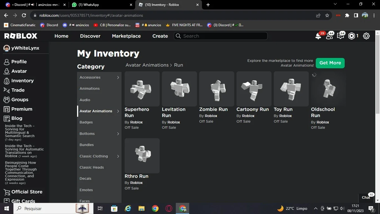The height and width of the screenshot is (214, 380).
Task: Open Microsoft Store from taskbar
Action: pyautogui.click(x=114, y=208)
